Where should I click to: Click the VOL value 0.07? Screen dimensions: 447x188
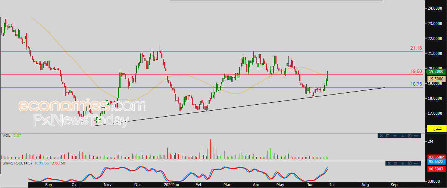click(17, 136)
